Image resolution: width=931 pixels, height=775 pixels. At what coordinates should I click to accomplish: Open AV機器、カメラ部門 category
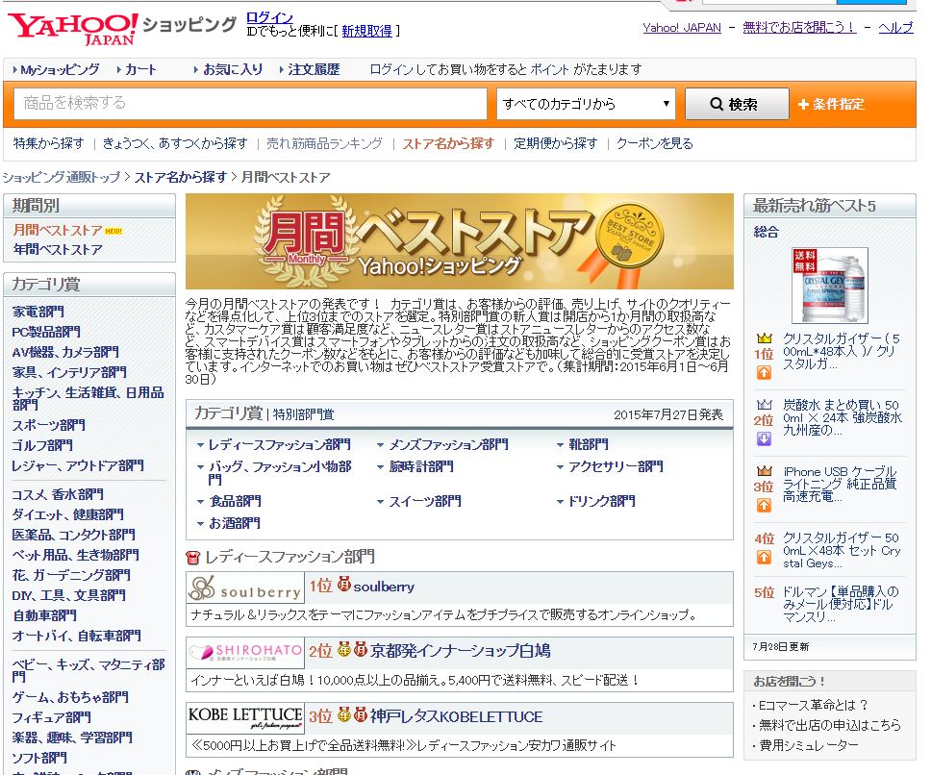(65, 352)
